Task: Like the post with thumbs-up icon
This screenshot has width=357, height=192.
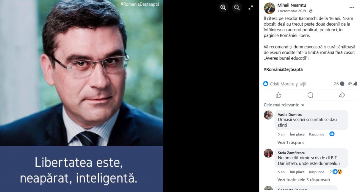Action: pos(278,95)
